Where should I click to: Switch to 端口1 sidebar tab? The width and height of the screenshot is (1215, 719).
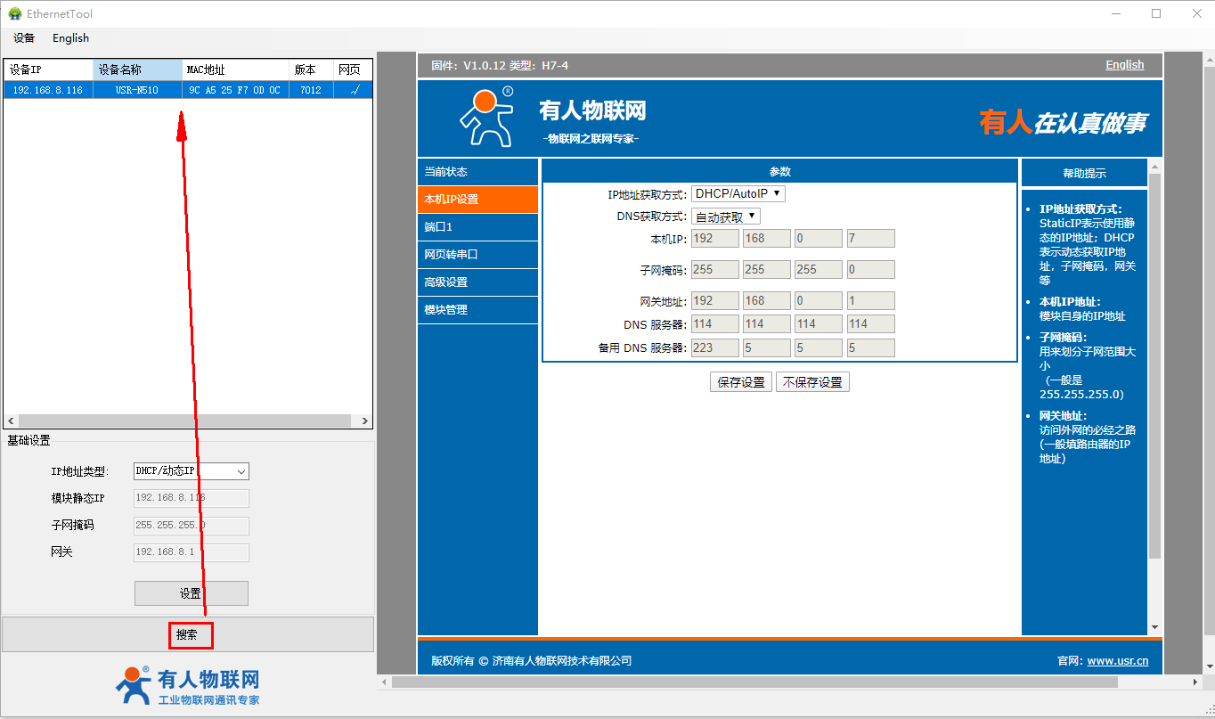coord(477,227)
